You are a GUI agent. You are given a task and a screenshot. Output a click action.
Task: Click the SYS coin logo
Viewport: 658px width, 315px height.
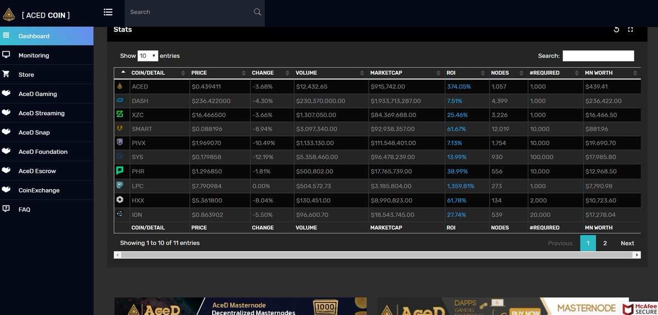tap(120, 157)
